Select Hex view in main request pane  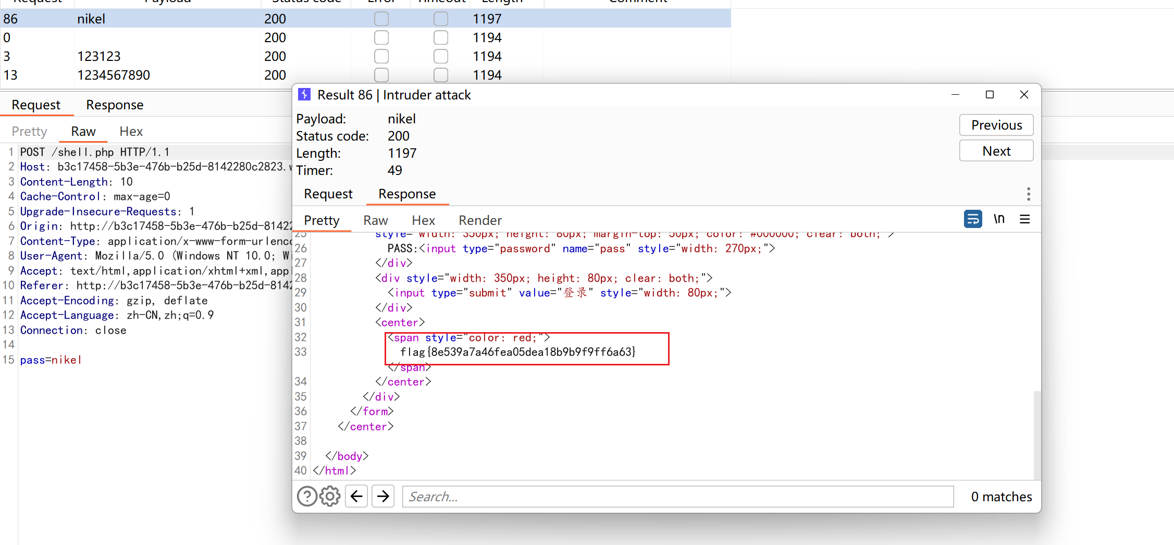[x=131, y=131]
